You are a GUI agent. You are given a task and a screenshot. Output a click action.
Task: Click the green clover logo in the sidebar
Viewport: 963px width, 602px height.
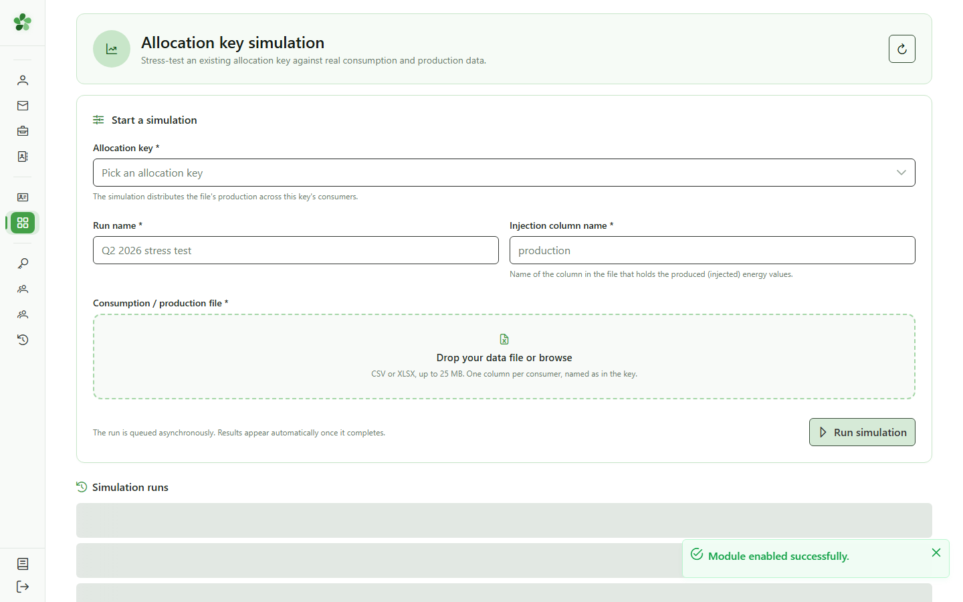coord(23,22)
